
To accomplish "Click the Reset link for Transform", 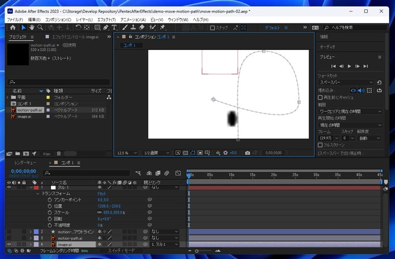I will click(102, 193).
